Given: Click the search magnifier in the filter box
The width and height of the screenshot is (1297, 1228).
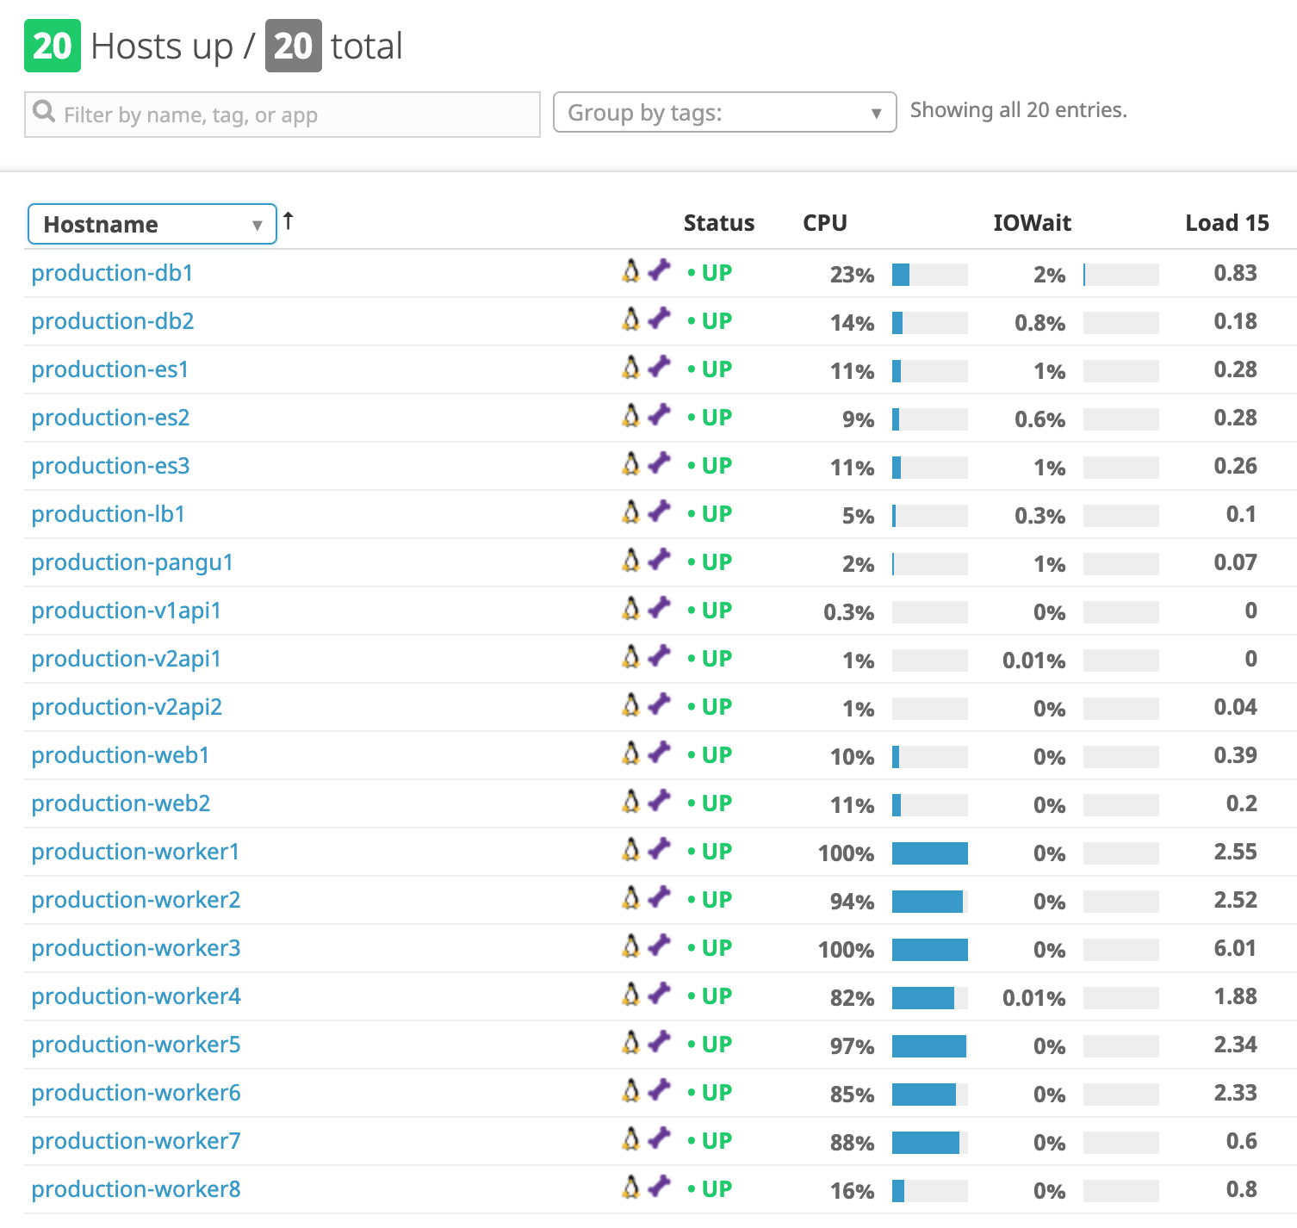Looking at the screenshot, I should coord(45,113).
